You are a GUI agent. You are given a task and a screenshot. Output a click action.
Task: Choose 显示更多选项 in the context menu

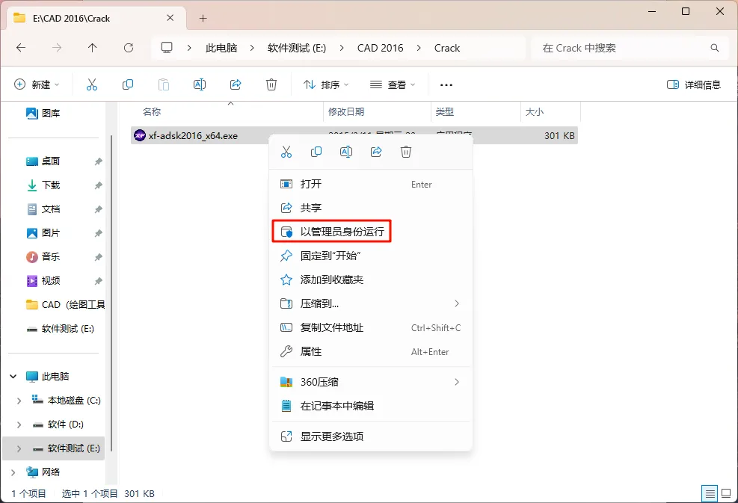[371, 436]
